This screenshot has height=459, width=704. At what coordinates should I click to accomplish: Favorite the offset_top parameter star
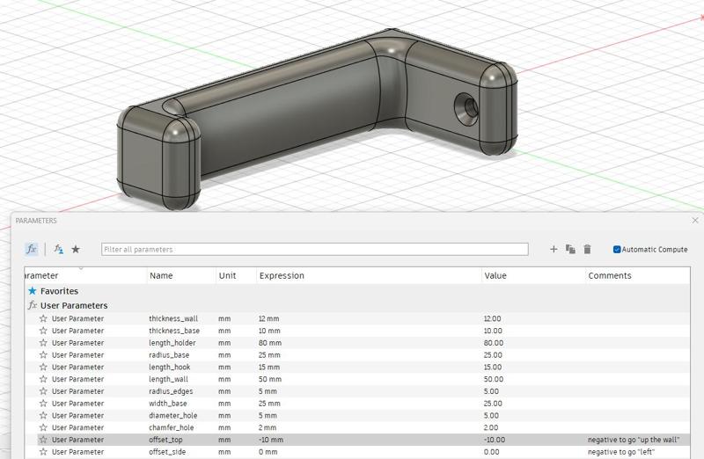(x=43, y=440)
